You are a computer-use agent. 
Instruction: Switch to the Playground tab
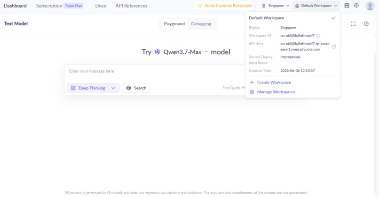click(174, 24)
